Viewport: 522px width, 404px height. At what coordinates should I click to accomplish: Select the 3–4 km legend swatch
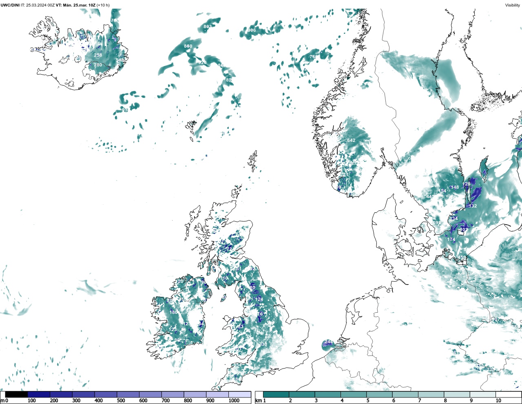tap(328, 394)
